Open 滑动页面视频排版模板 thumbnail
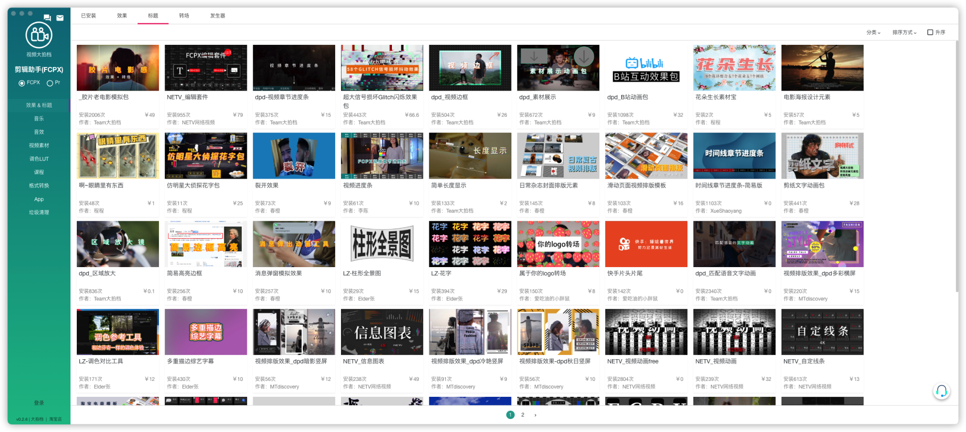Viewport: 966px width, 432px height. (646, 156)
